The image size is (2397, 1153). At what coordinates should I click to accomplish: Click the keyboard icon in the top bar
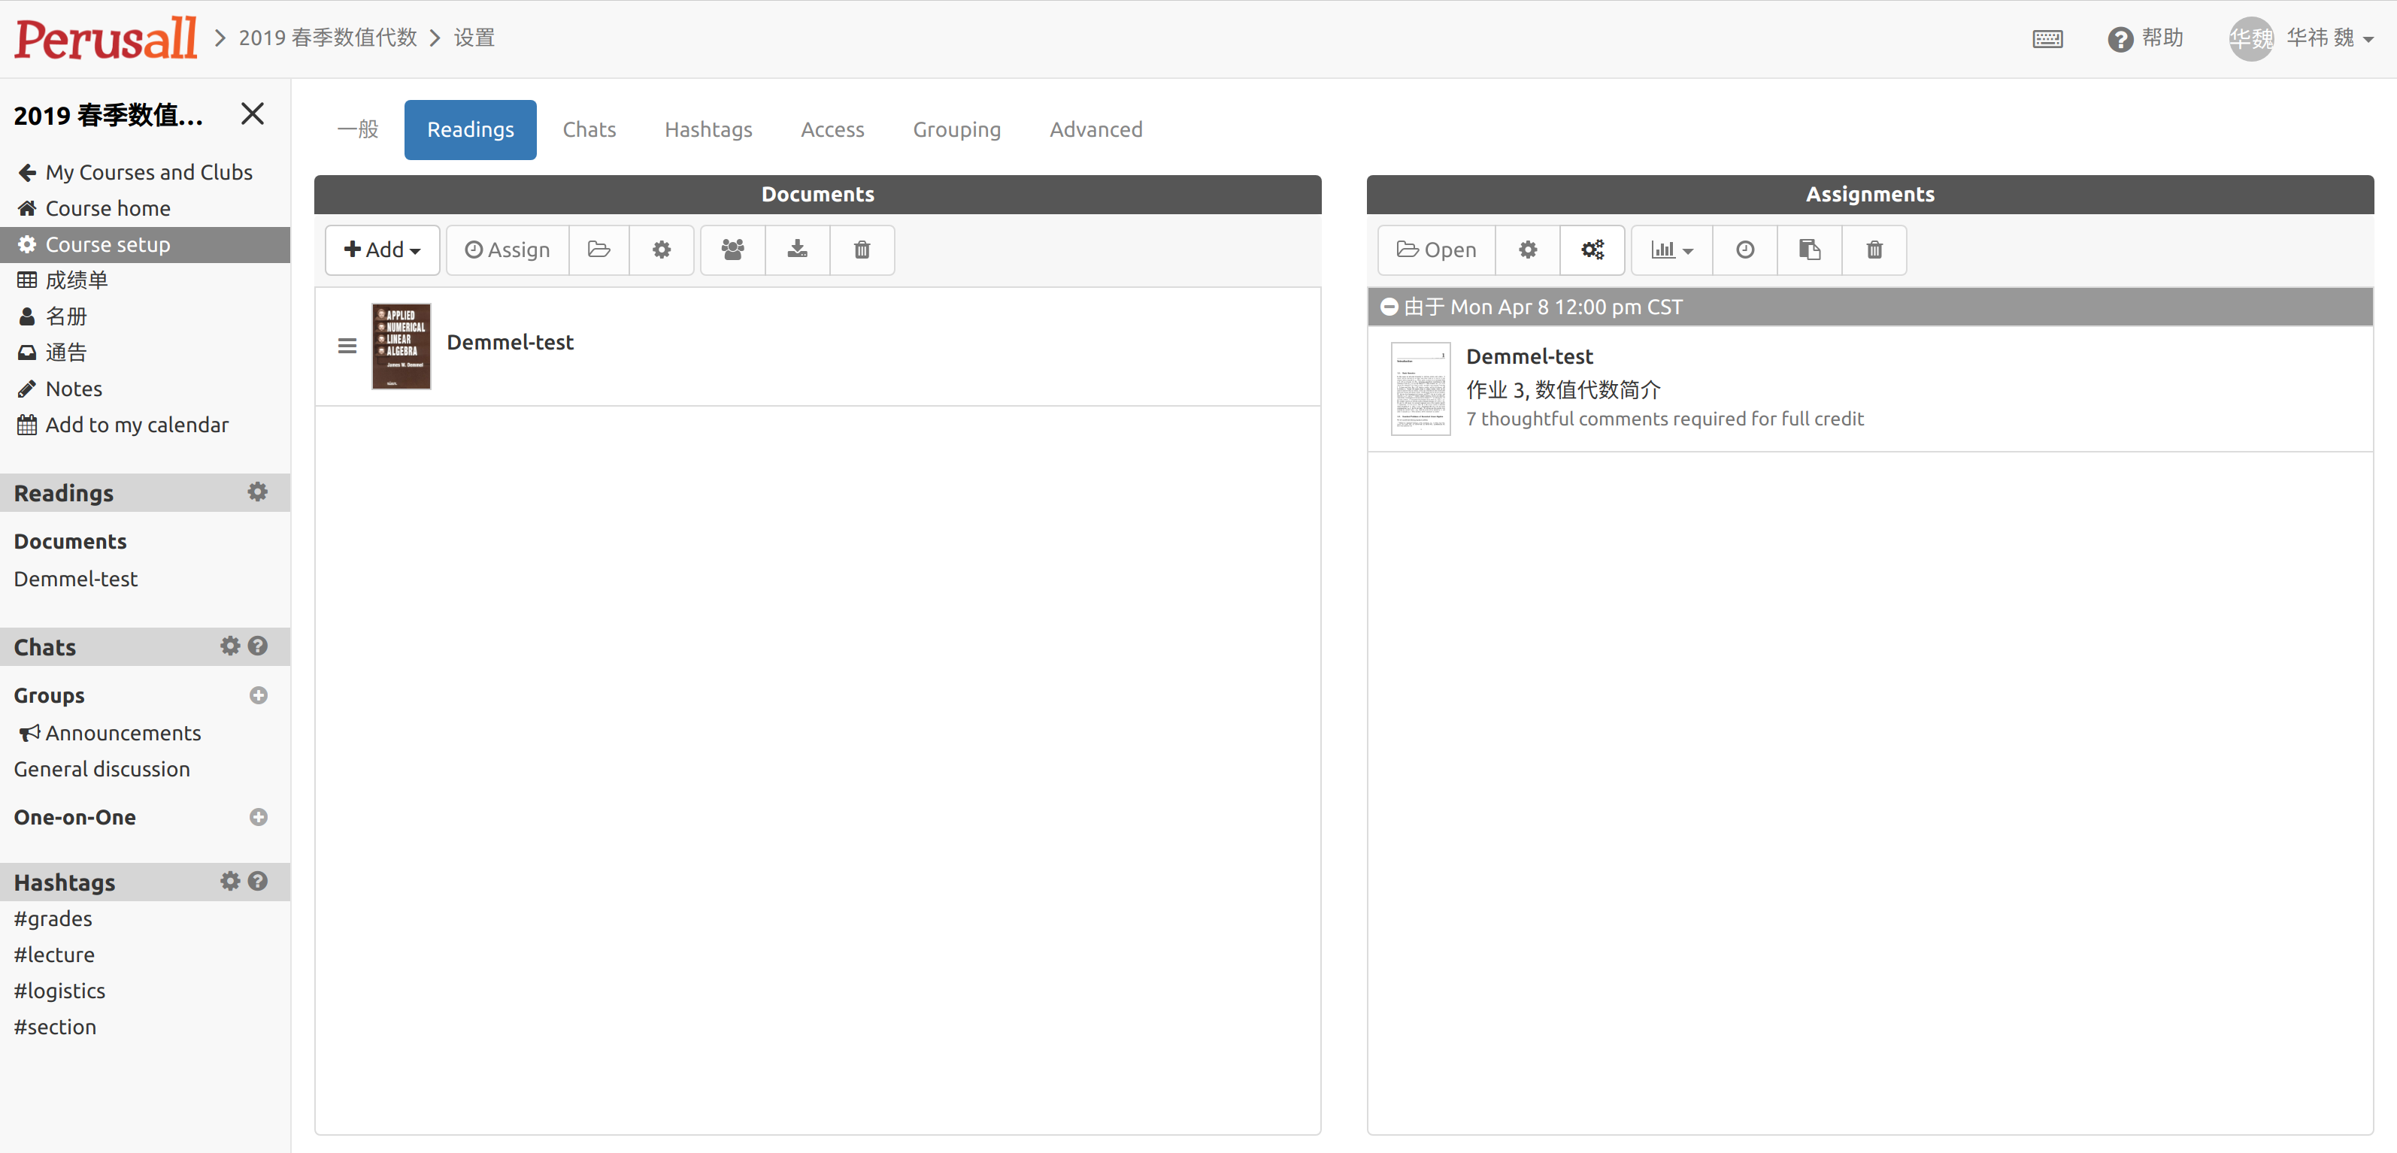tap(2047, 38)
